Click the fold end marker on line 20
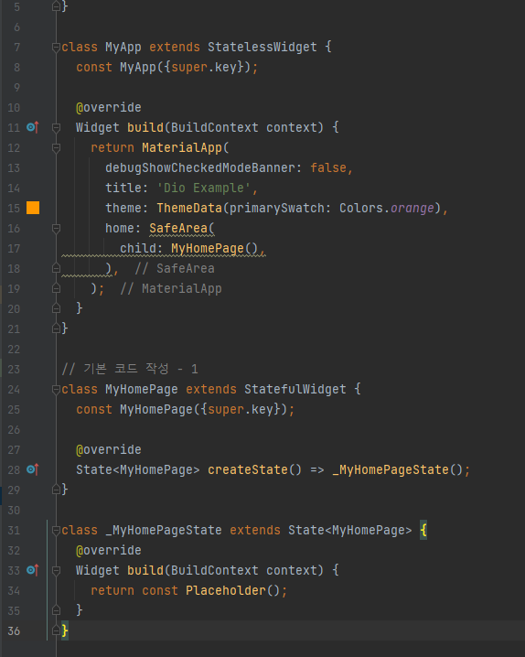Image resolution: width=525 pixels, height=657 pixels. click(56, 308)
